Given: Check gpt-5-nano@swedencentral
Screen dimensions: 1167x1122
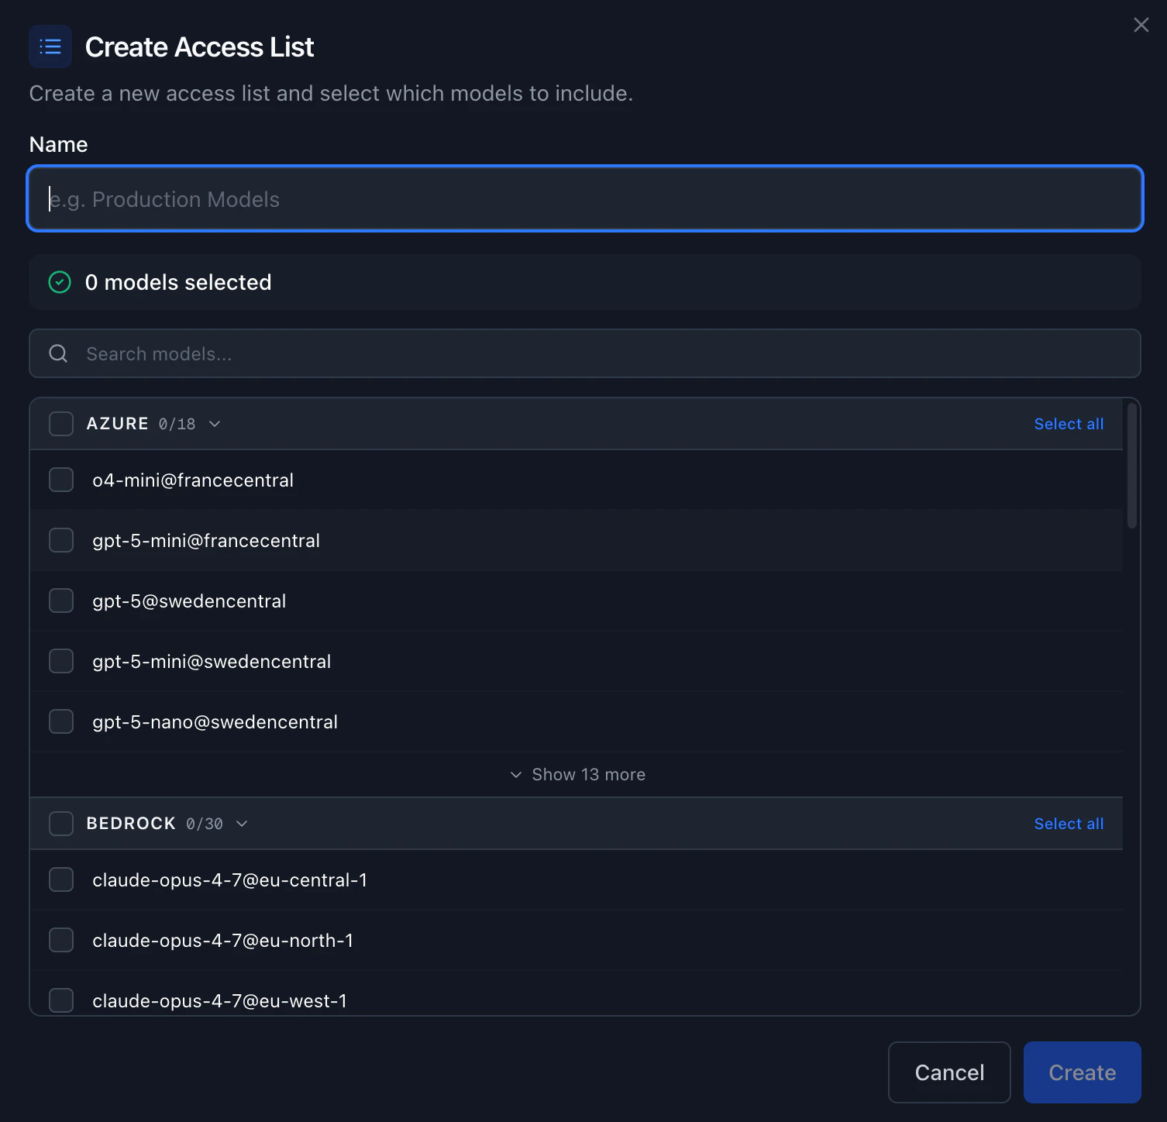Looking at the screenshot, I should click(x=61, y=721).
